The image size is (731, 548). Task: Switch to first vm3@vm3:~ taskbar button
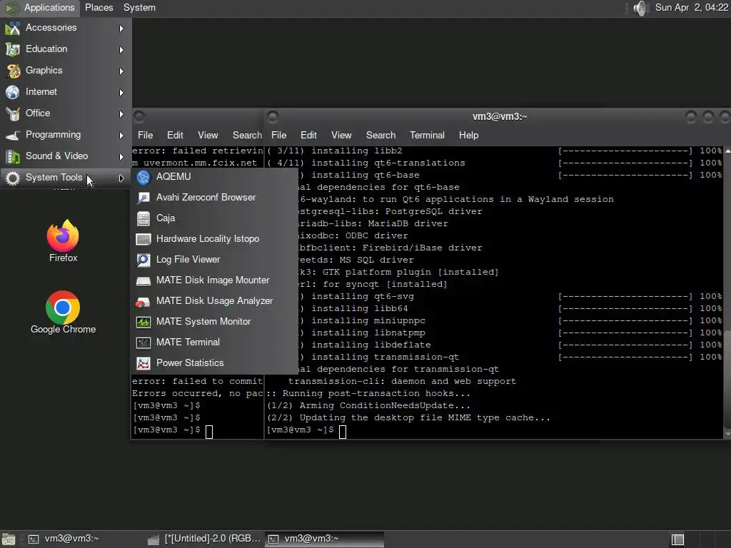click(84, 539)
